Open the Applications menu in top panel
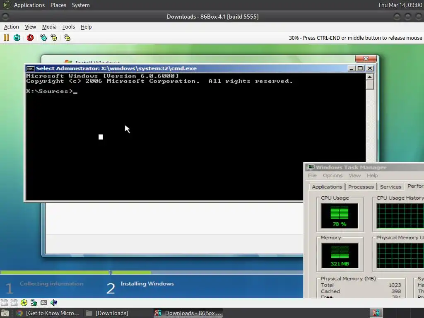Screen dimensions: 424x318 pos(29,5)
